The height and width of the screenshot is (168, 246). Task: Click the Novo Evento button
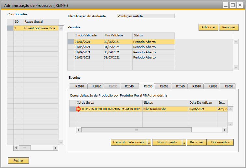pyautogui.click(x=167, y=142)
